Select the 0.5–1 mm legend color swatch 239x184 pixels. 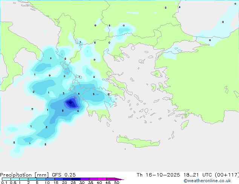15,179
